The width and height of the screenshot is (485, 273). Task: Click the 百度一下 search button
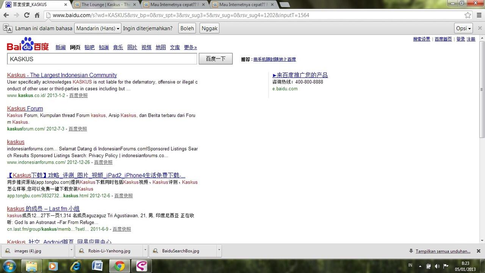(216, 59)
